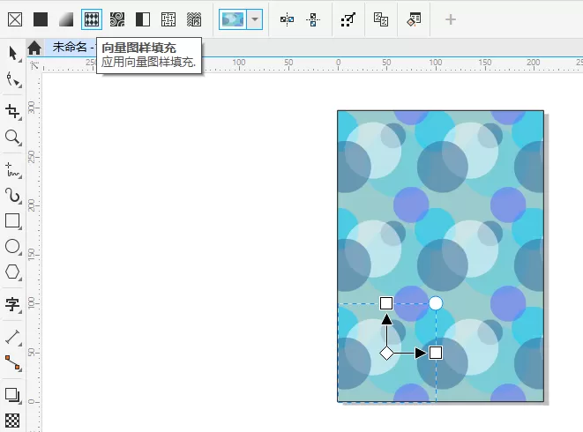Select the Pick tool
The width and height of the screenshot is (583, 432).
pyautogui.click(x=13, y=54)
